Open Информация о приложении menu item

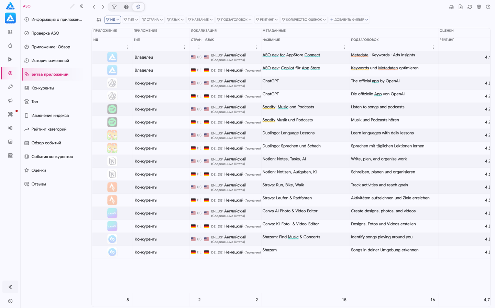(x=53, y=20)
